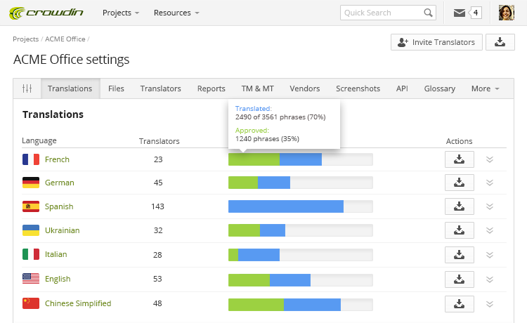
Task: Download Ukrainian translations
Action: click(x=459, y=230)
